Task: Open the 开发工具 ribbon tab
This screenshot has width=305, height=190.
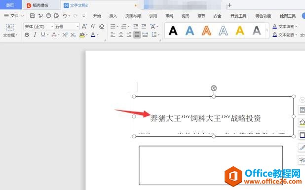Action: (x=238, y=16)
